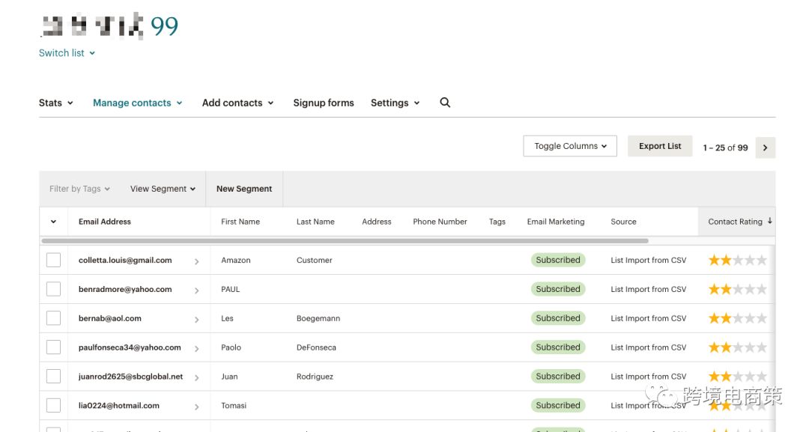
Task: Click the star rating for bernab@aol.com
Action: (x=737, y=318)
